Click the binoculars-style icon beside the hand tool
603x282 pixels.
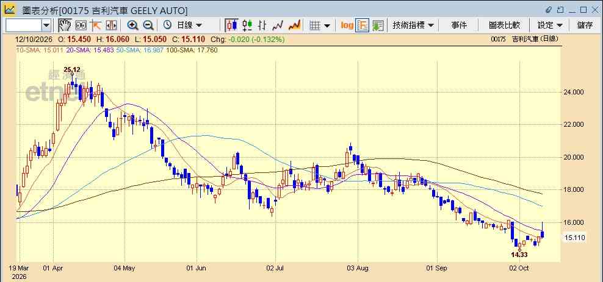[81, 26]
